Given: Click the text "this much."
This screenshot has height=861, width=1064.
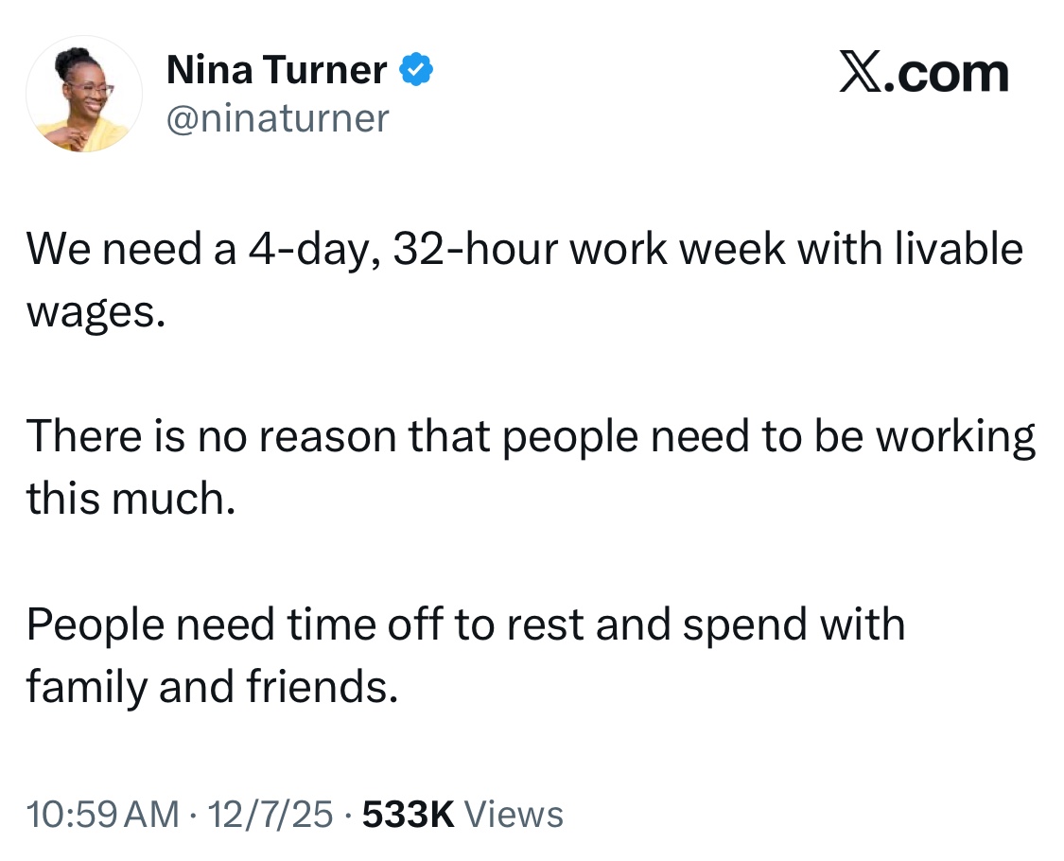Looking at the screenshot, I should pos(130,499).
